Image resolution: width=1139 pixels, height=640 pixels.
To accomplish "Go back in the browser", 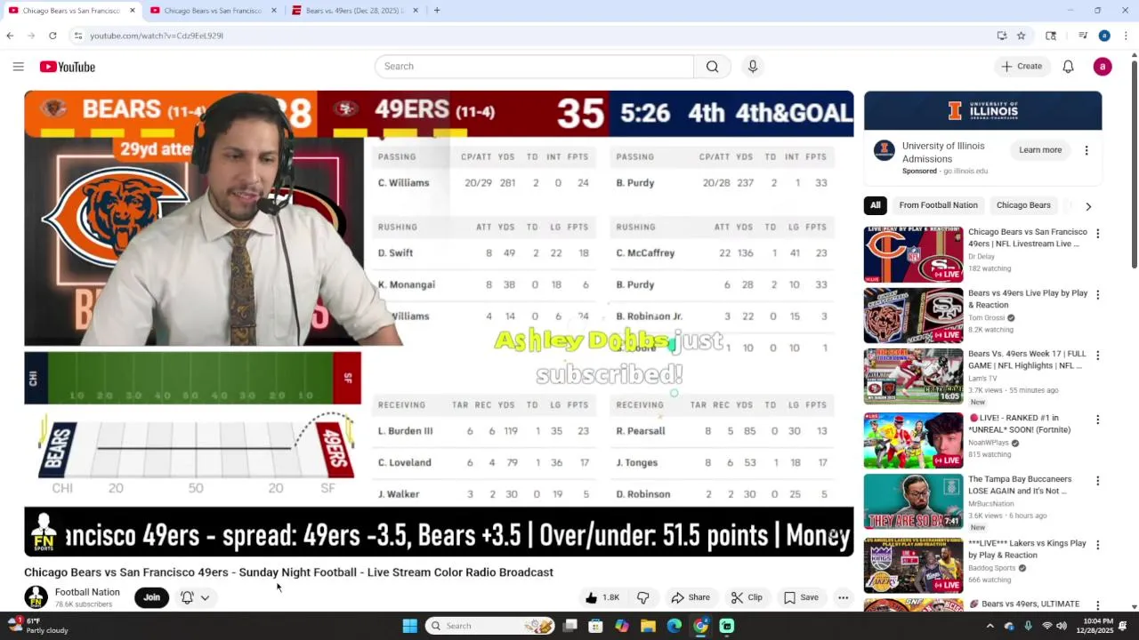I will click(10, 36).
